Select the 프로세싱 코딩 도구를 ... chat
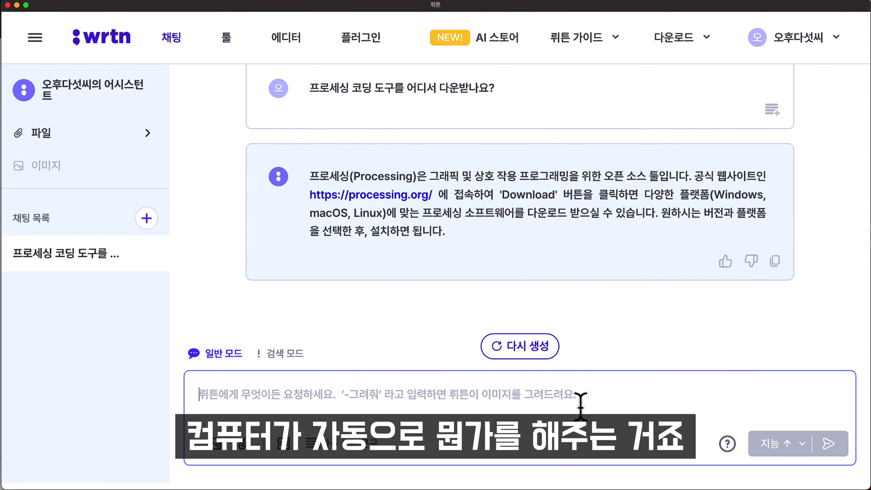 tap(85, 253)
